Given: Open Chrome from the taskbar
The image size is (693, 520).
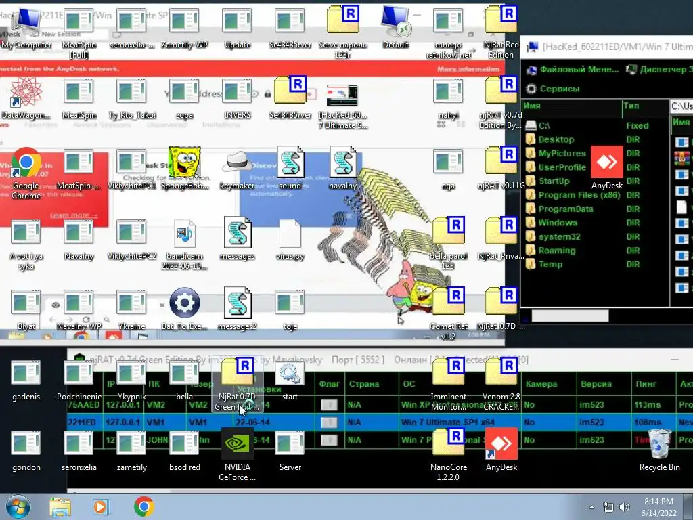Looking at the screenshot, I should 143,506.
